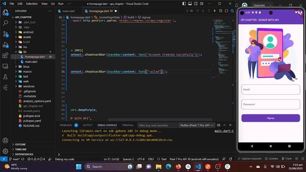Open the Remote Explorer view
Screen dimensions: 306x172
coord(5,66)
